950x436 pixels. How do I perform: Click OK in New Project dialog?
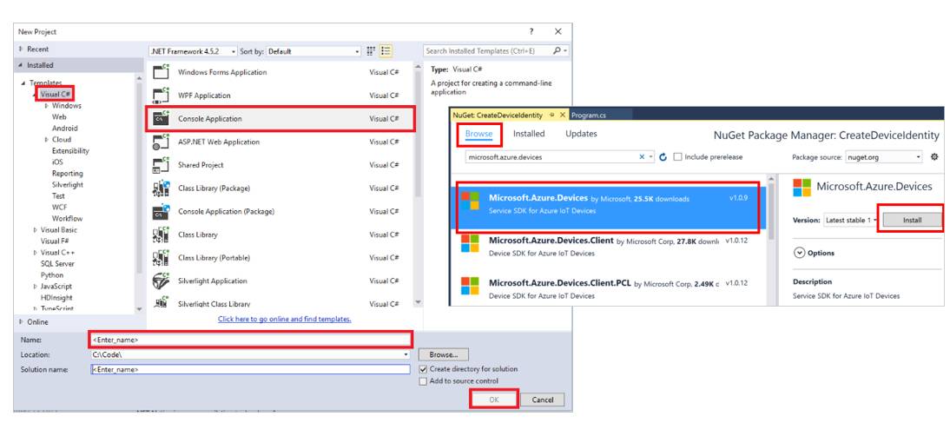click(494, 399)
